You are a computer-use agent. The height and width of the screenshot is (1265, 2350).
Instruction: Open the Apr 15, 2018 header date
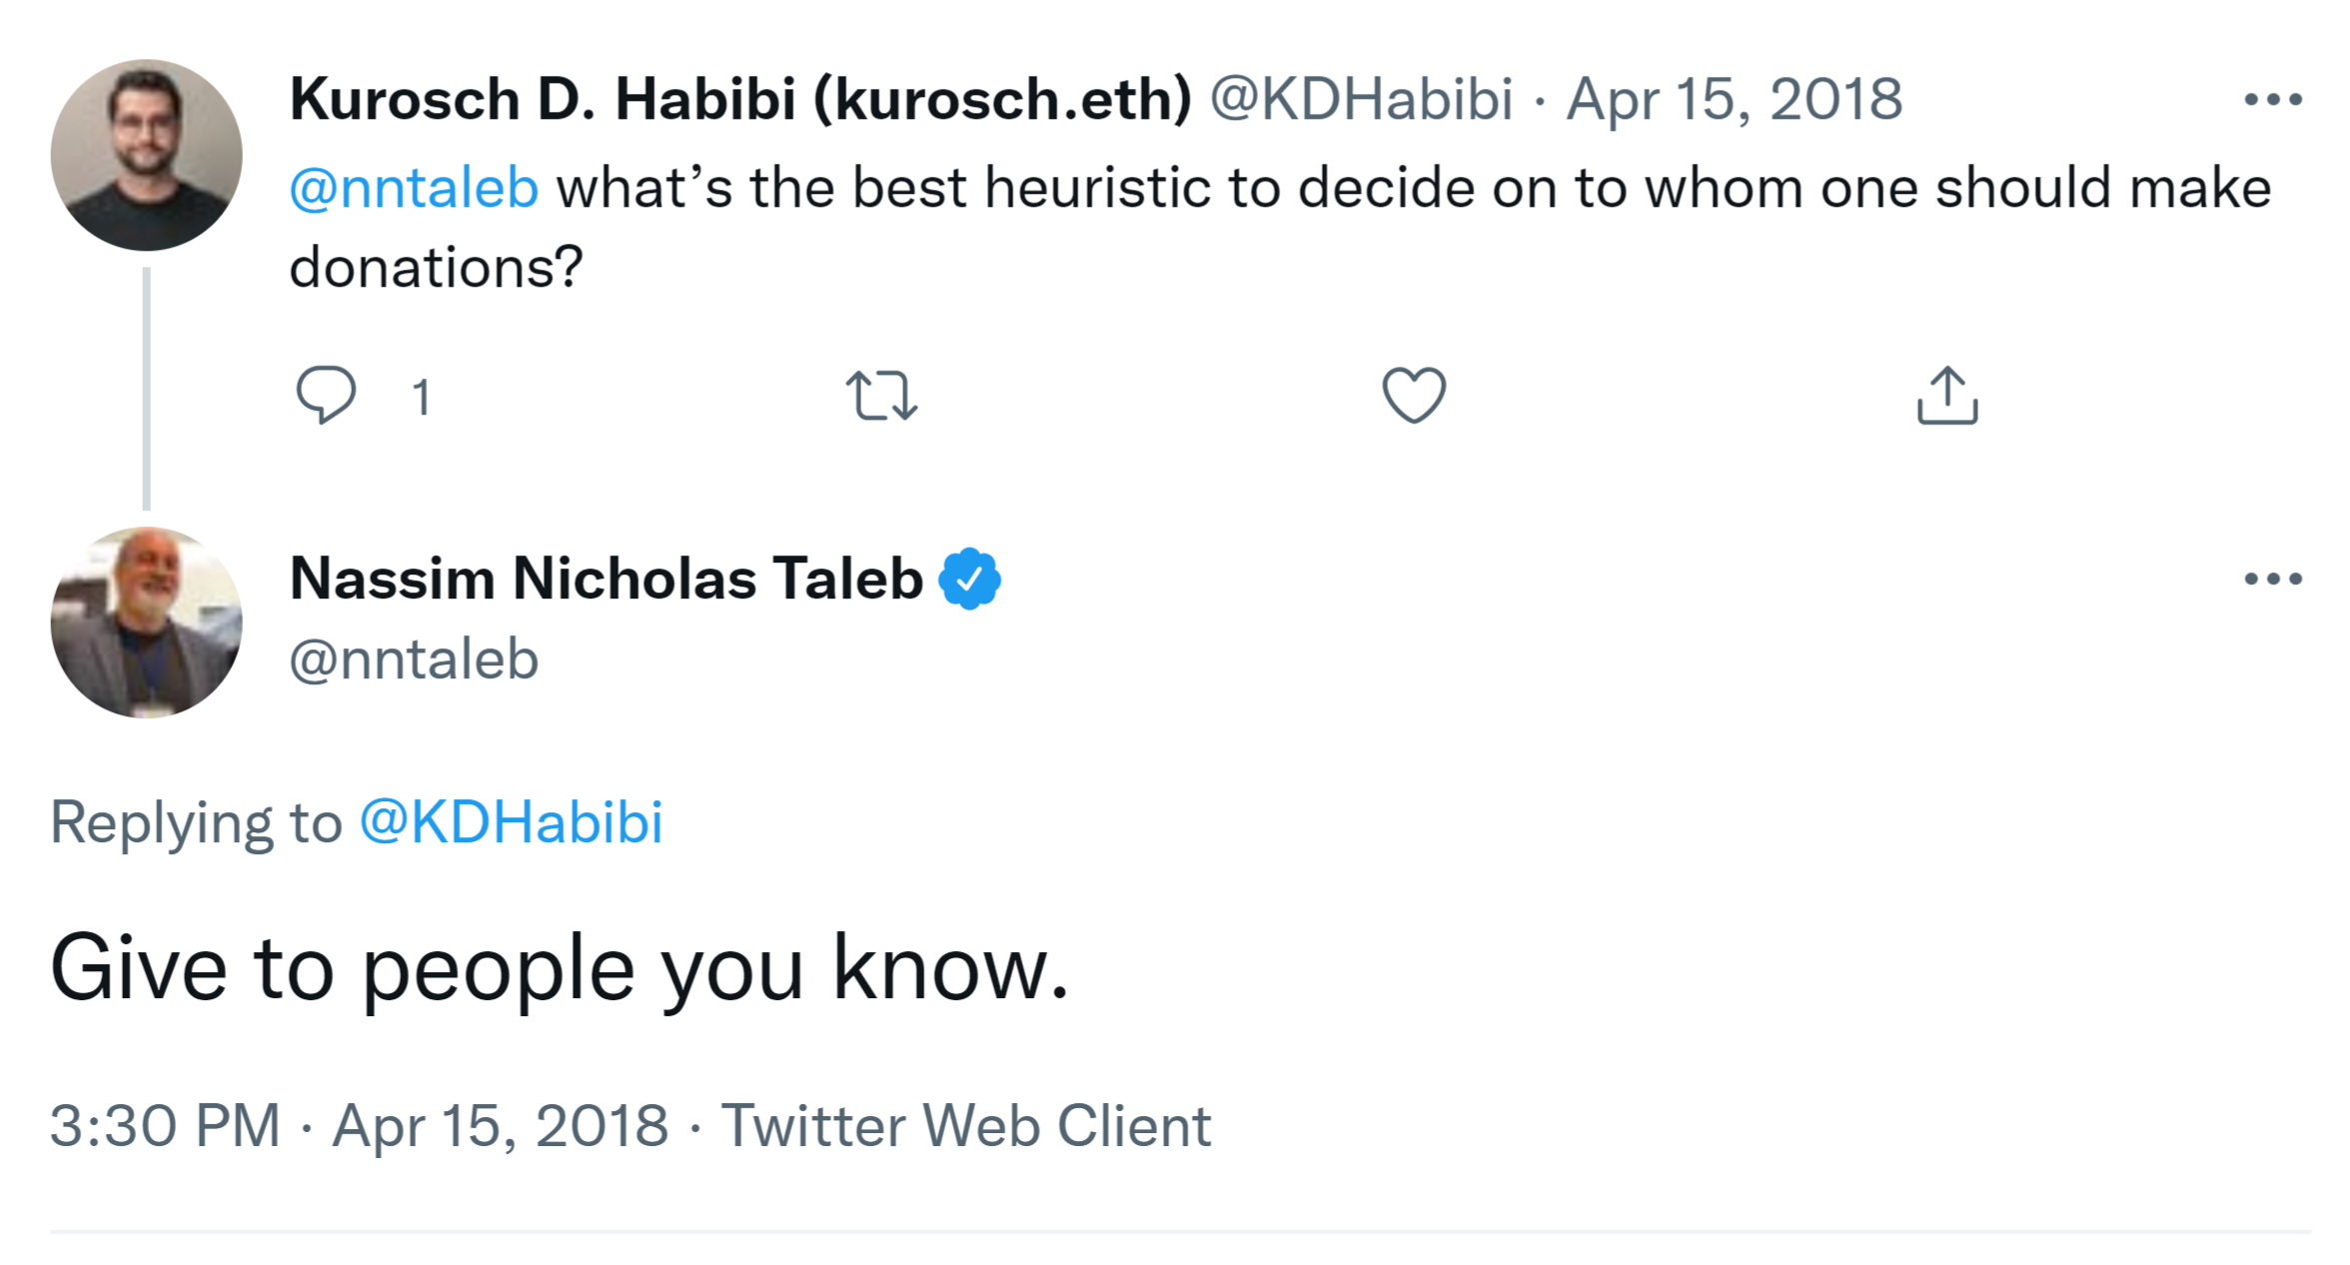[1734, 100]
